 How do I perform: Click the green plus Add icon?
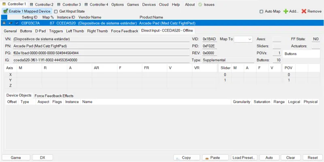coord(286,11)
